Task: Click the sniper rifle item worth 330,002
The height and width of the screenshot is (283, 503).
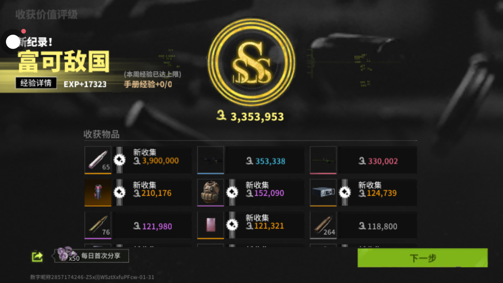Action: coord(323,160)
